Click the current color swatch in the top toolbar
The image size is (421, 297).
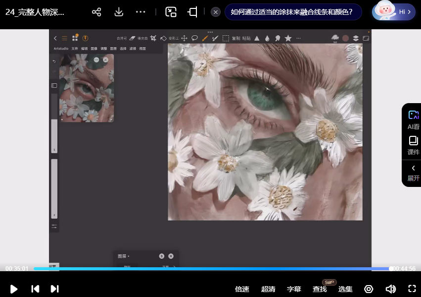tap(344, 38)
